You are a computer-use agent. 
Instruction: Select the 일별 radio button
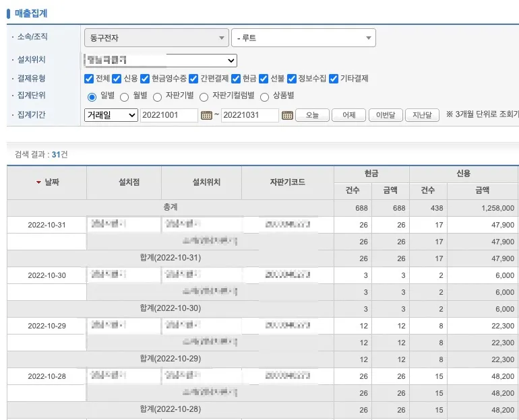tap(92, 97)
